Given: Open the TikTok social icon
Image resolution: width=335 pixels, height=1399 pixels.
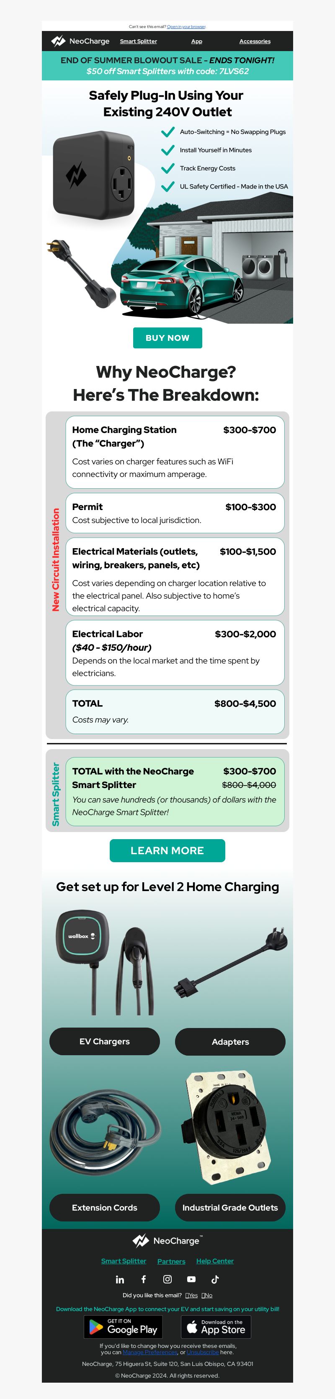Looking at the screenshot, I should (215, 1280).
